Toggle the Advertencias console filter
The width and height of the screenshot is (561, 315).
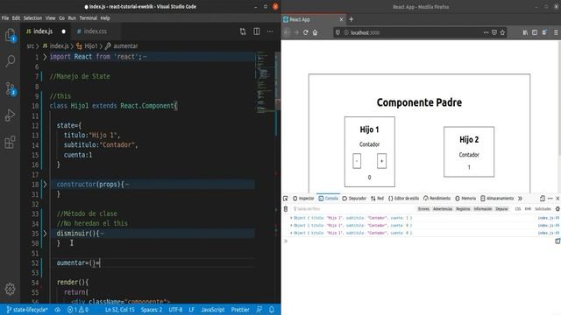click(443, 209)
